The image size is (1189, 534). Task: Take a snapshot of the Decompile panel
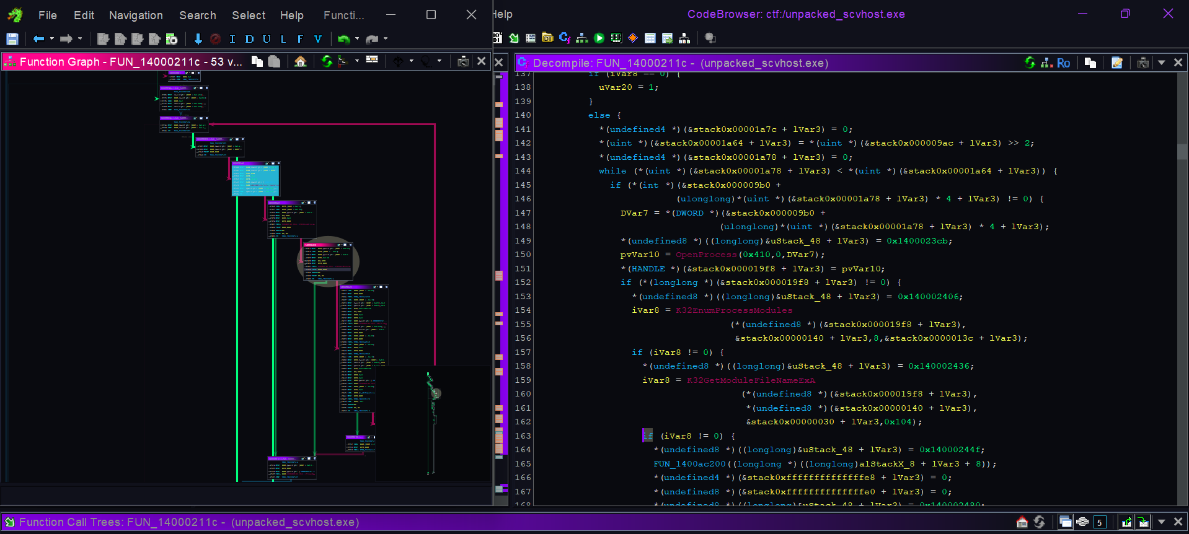(1143, 63)
